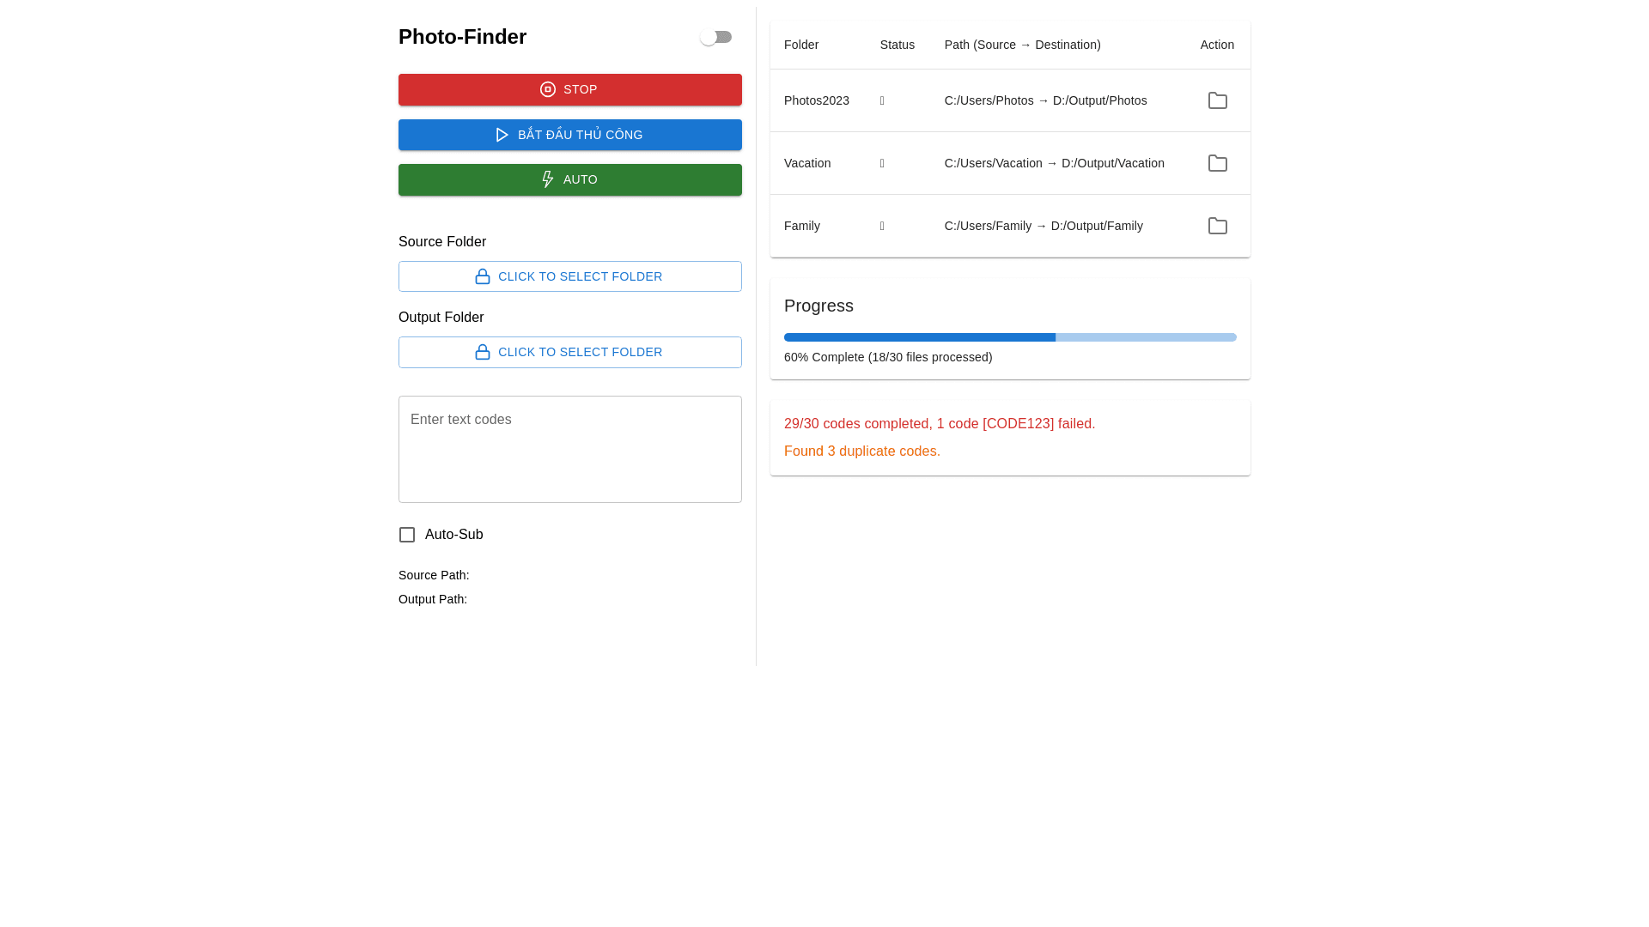
Task: Click the Status column header
Action: pyautogui.click(x=897, y=45)
